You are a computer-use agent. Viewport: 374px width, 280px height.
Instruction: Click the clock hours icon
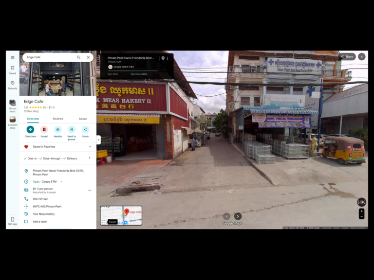point(26,182)
